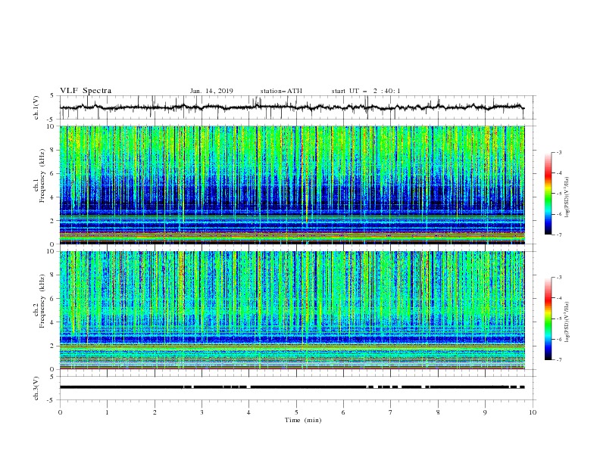Click the ch.2 "Frequency (kHz)" axis label
600x463 pixels.
tap(42, 301)
